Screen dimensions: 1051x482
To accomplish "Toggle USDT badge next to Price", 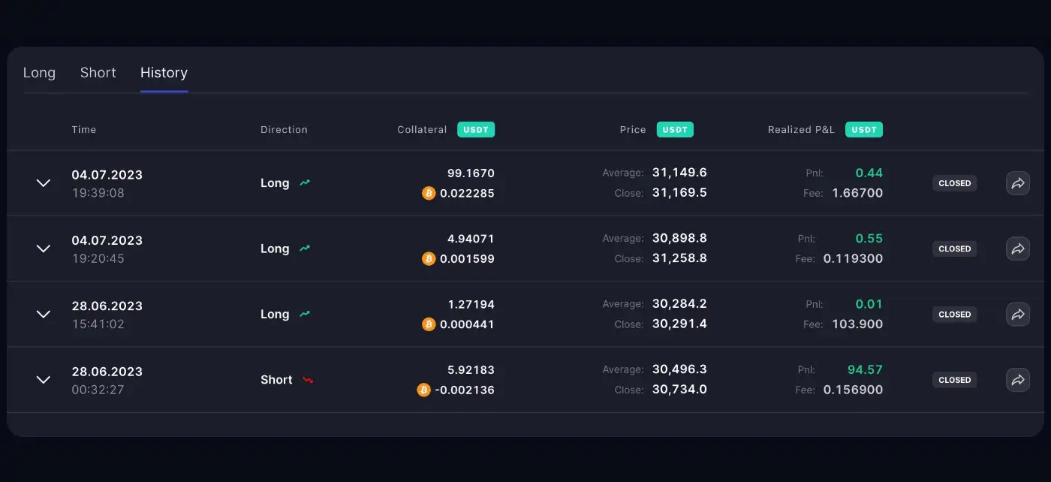I will click(x=675, y=130).
